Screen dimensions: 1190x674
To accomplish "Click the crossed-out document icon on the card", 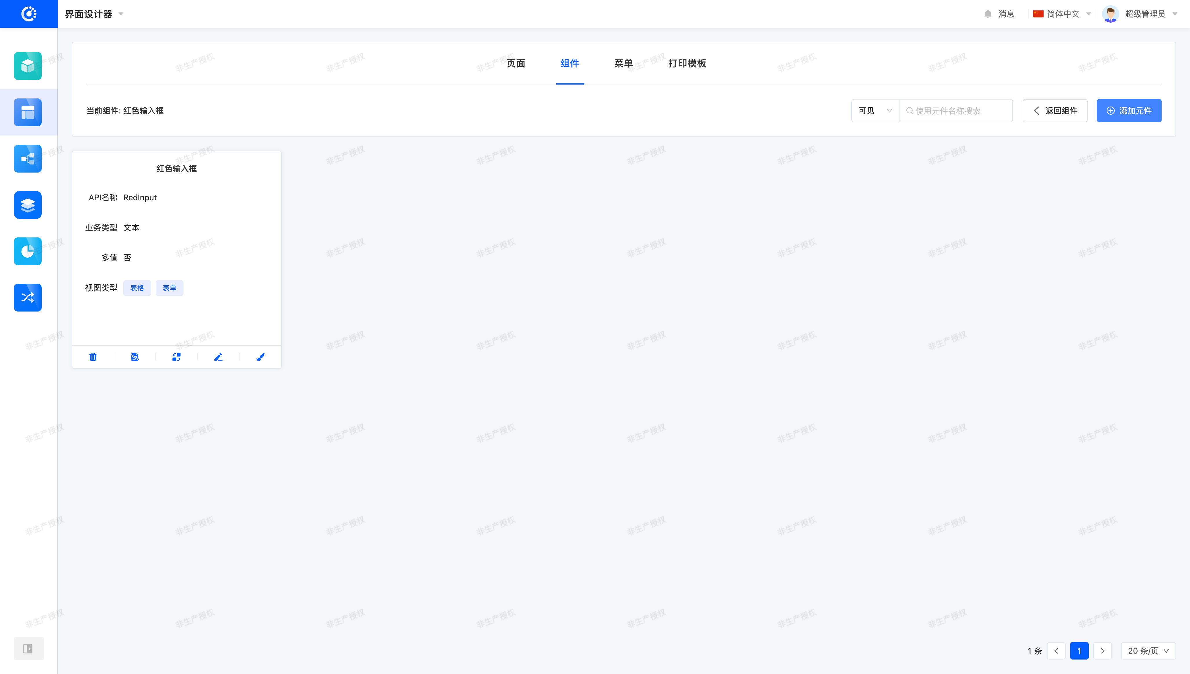I will tap(135, 357).
